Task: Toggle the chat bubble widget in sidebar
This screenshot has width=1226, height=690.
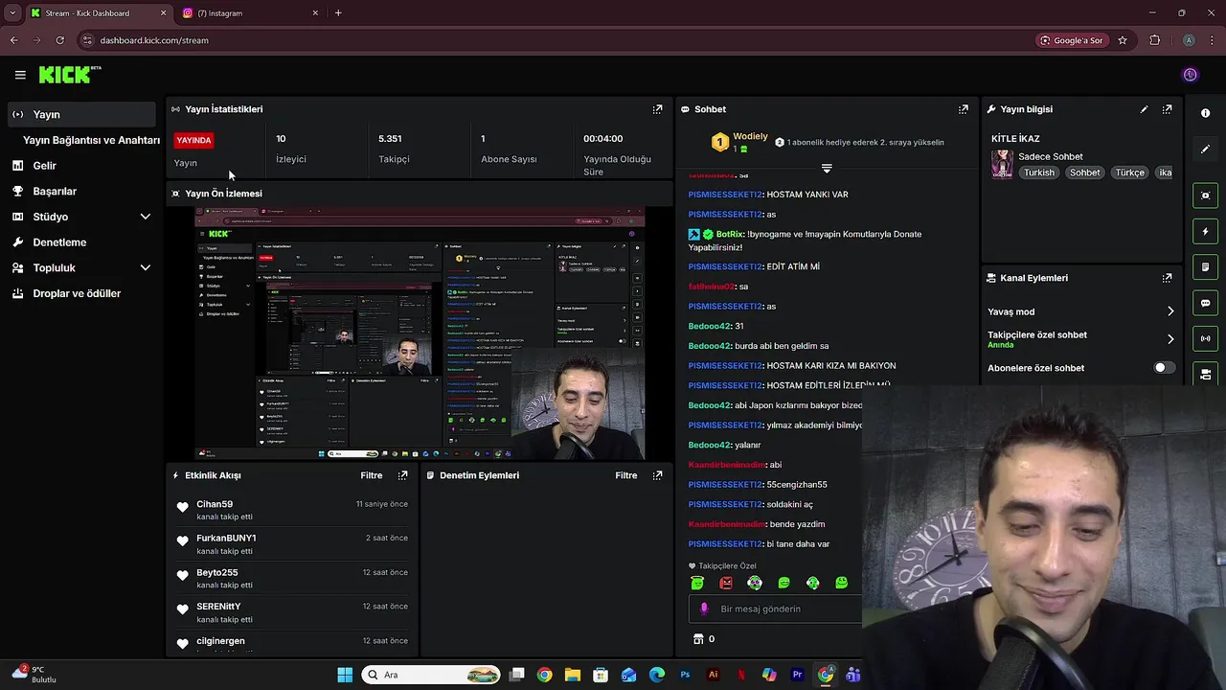Action: click(1205, 303)
